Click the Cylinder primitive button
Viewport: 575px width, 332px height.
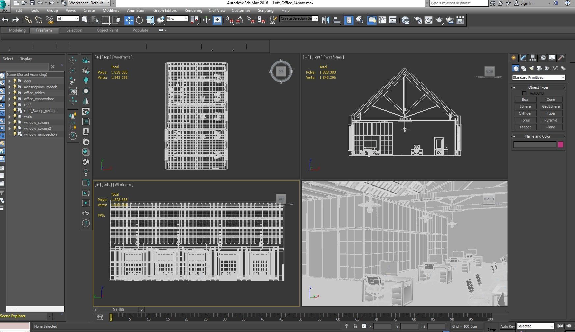click(x=525, y=113)
